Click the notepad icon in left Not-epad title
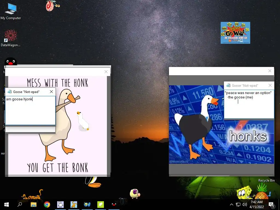The height and width of the screenshot is (210, 280). click(x=10, y=92)
